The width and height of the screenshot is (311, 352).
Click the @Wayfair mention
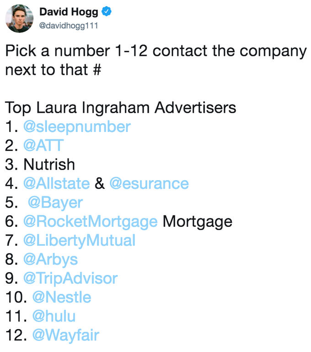tap(66, 335)
